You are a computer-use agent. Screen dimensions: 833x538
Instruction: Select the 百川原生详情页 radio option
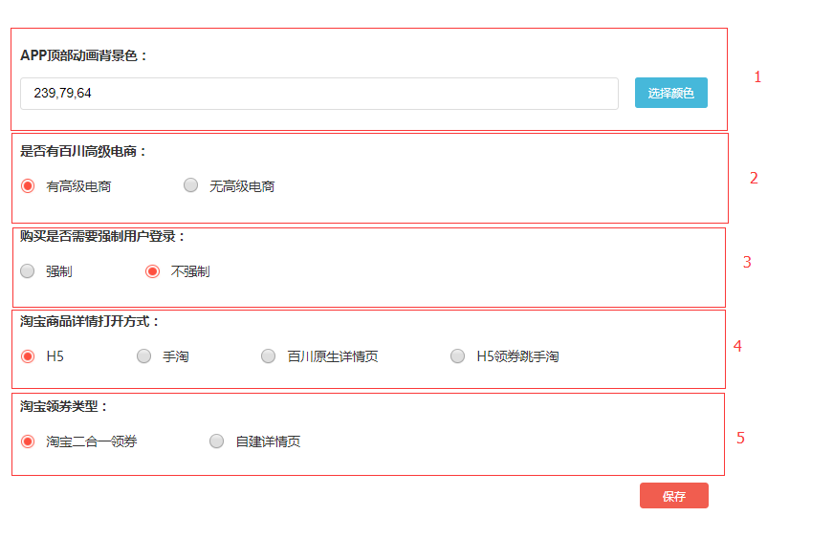(269, 356)
